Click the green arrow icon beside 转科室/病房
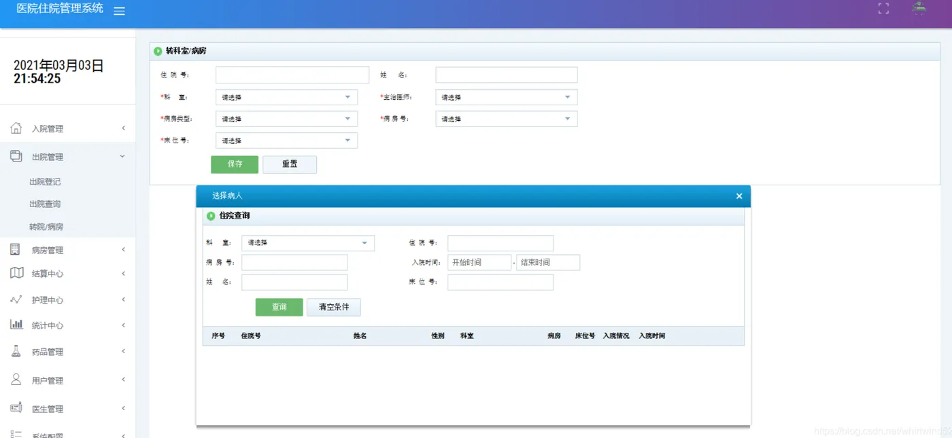952x438 pixels. 158,51
